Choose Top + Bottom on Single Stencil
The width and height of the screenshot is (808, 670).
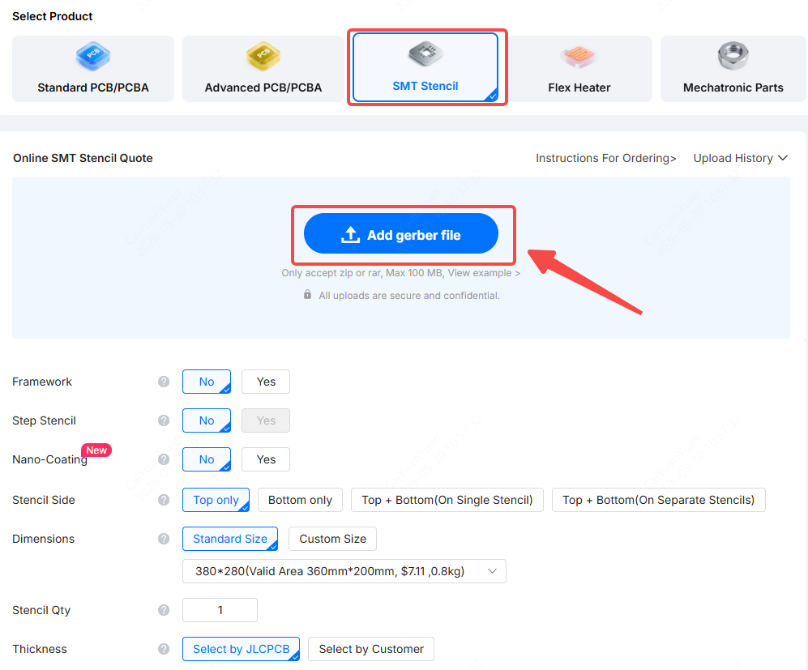(447, 500)
